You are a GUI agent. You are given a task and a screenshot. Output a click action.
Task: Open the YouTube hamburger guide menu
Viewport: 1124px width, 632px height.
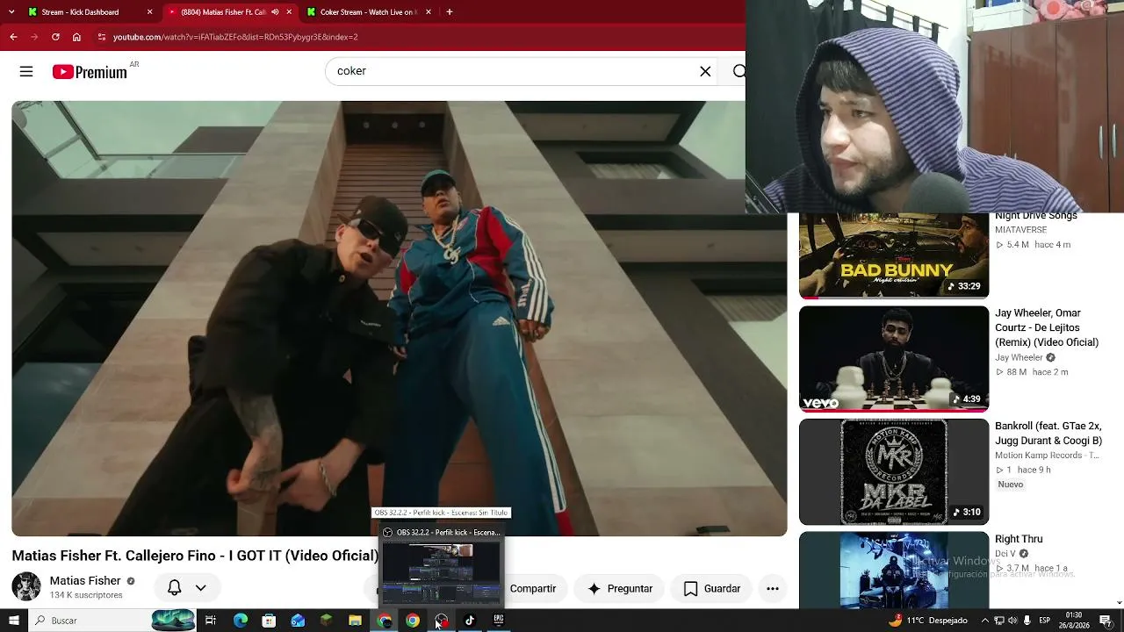(26, 72)
